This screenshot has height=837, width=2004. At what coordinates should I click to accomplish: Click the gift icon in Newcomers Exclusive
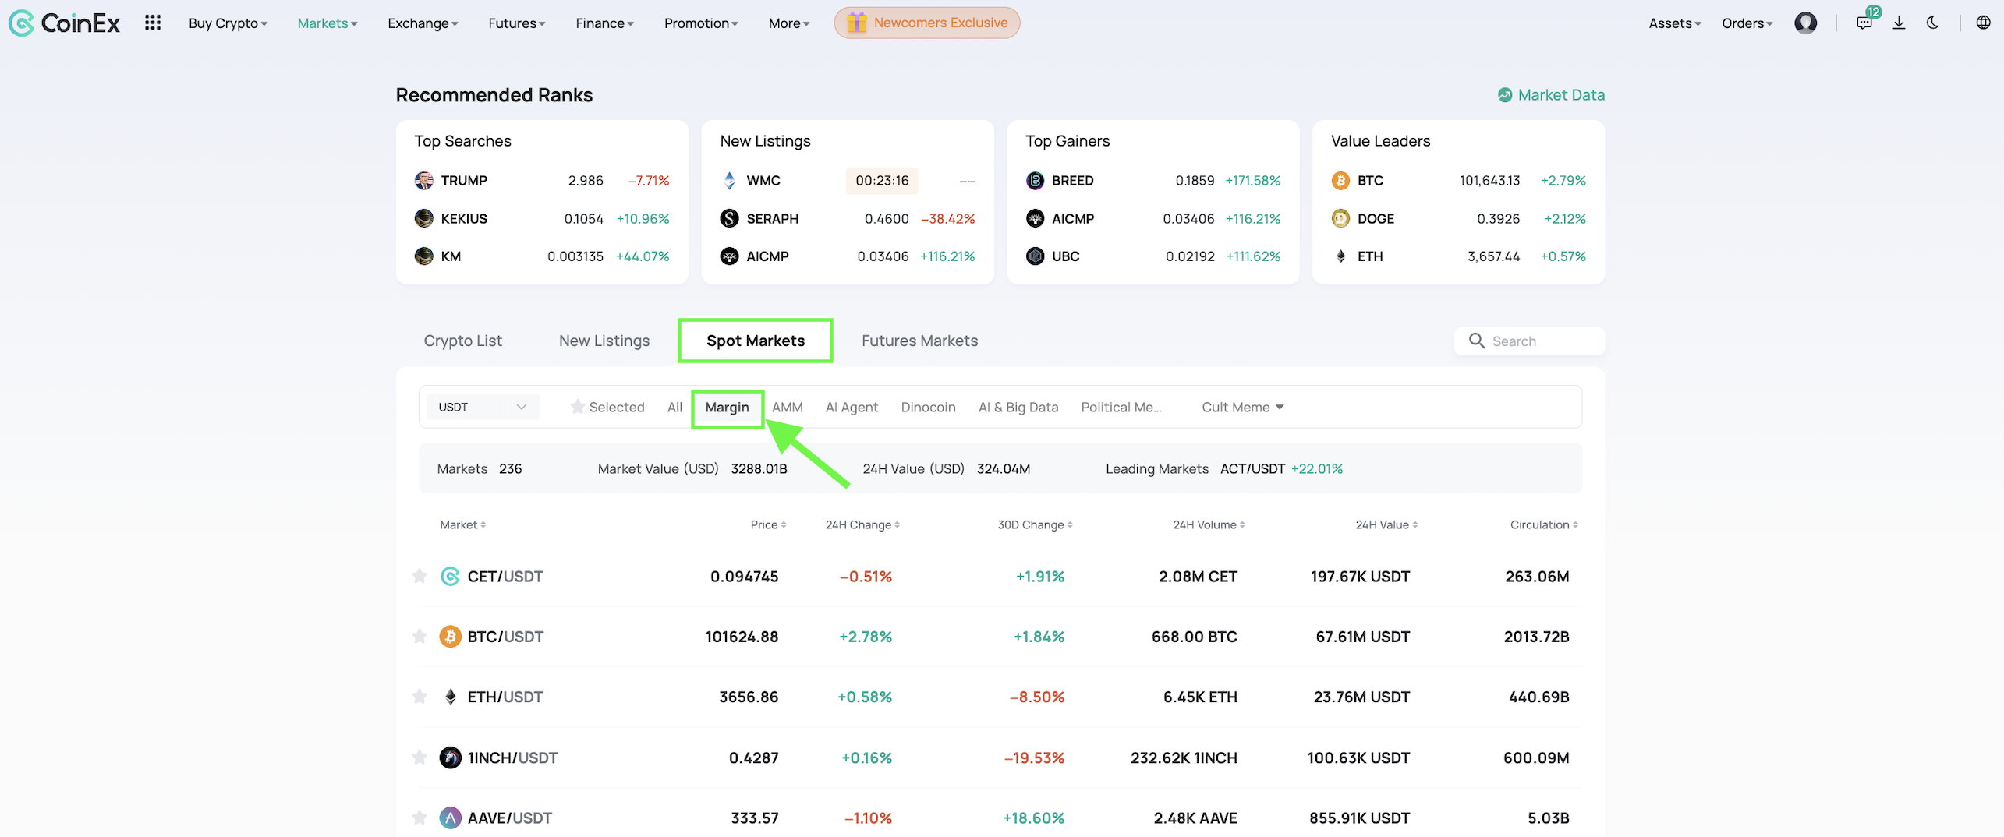point(856,23)
